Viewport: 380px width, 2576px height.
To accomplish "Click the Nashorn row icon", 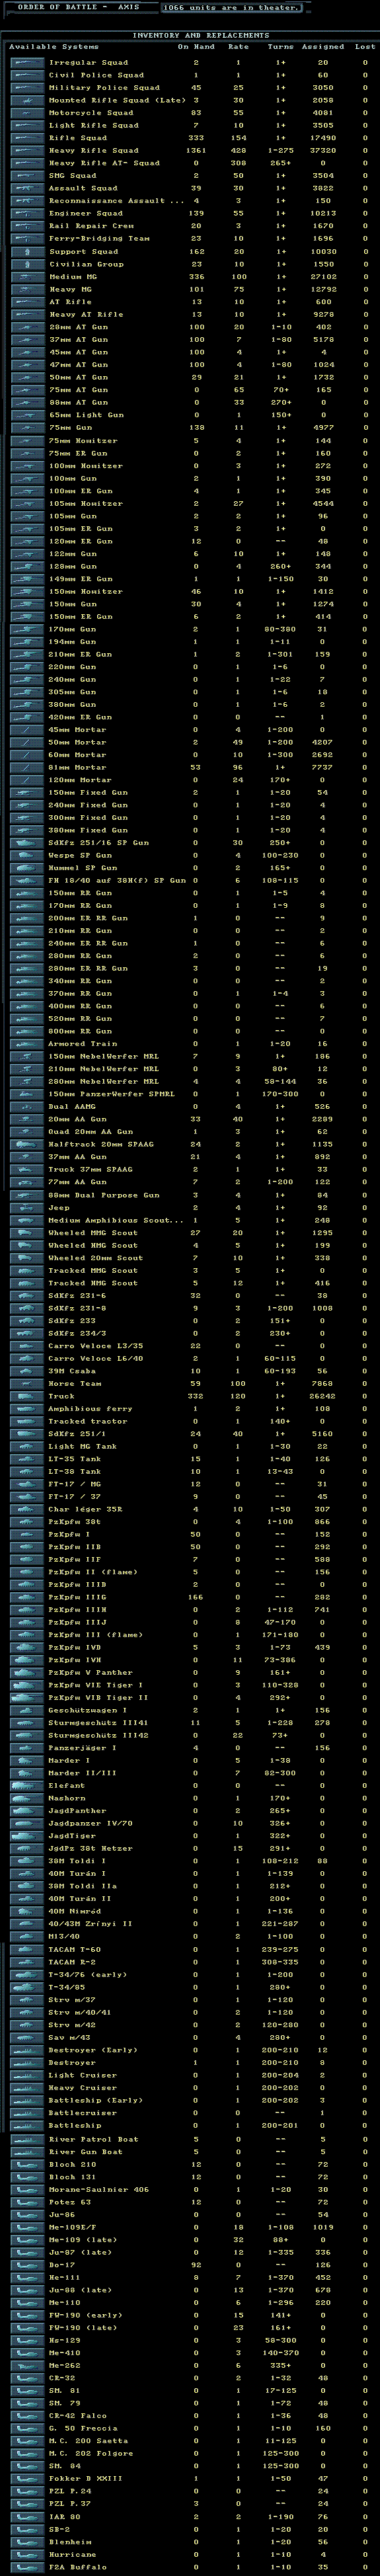I will click(27, 1799).
